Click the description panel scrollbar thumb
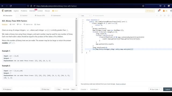Image resolution: width=172 pixels, height=96 pixels. pos(76,41)
